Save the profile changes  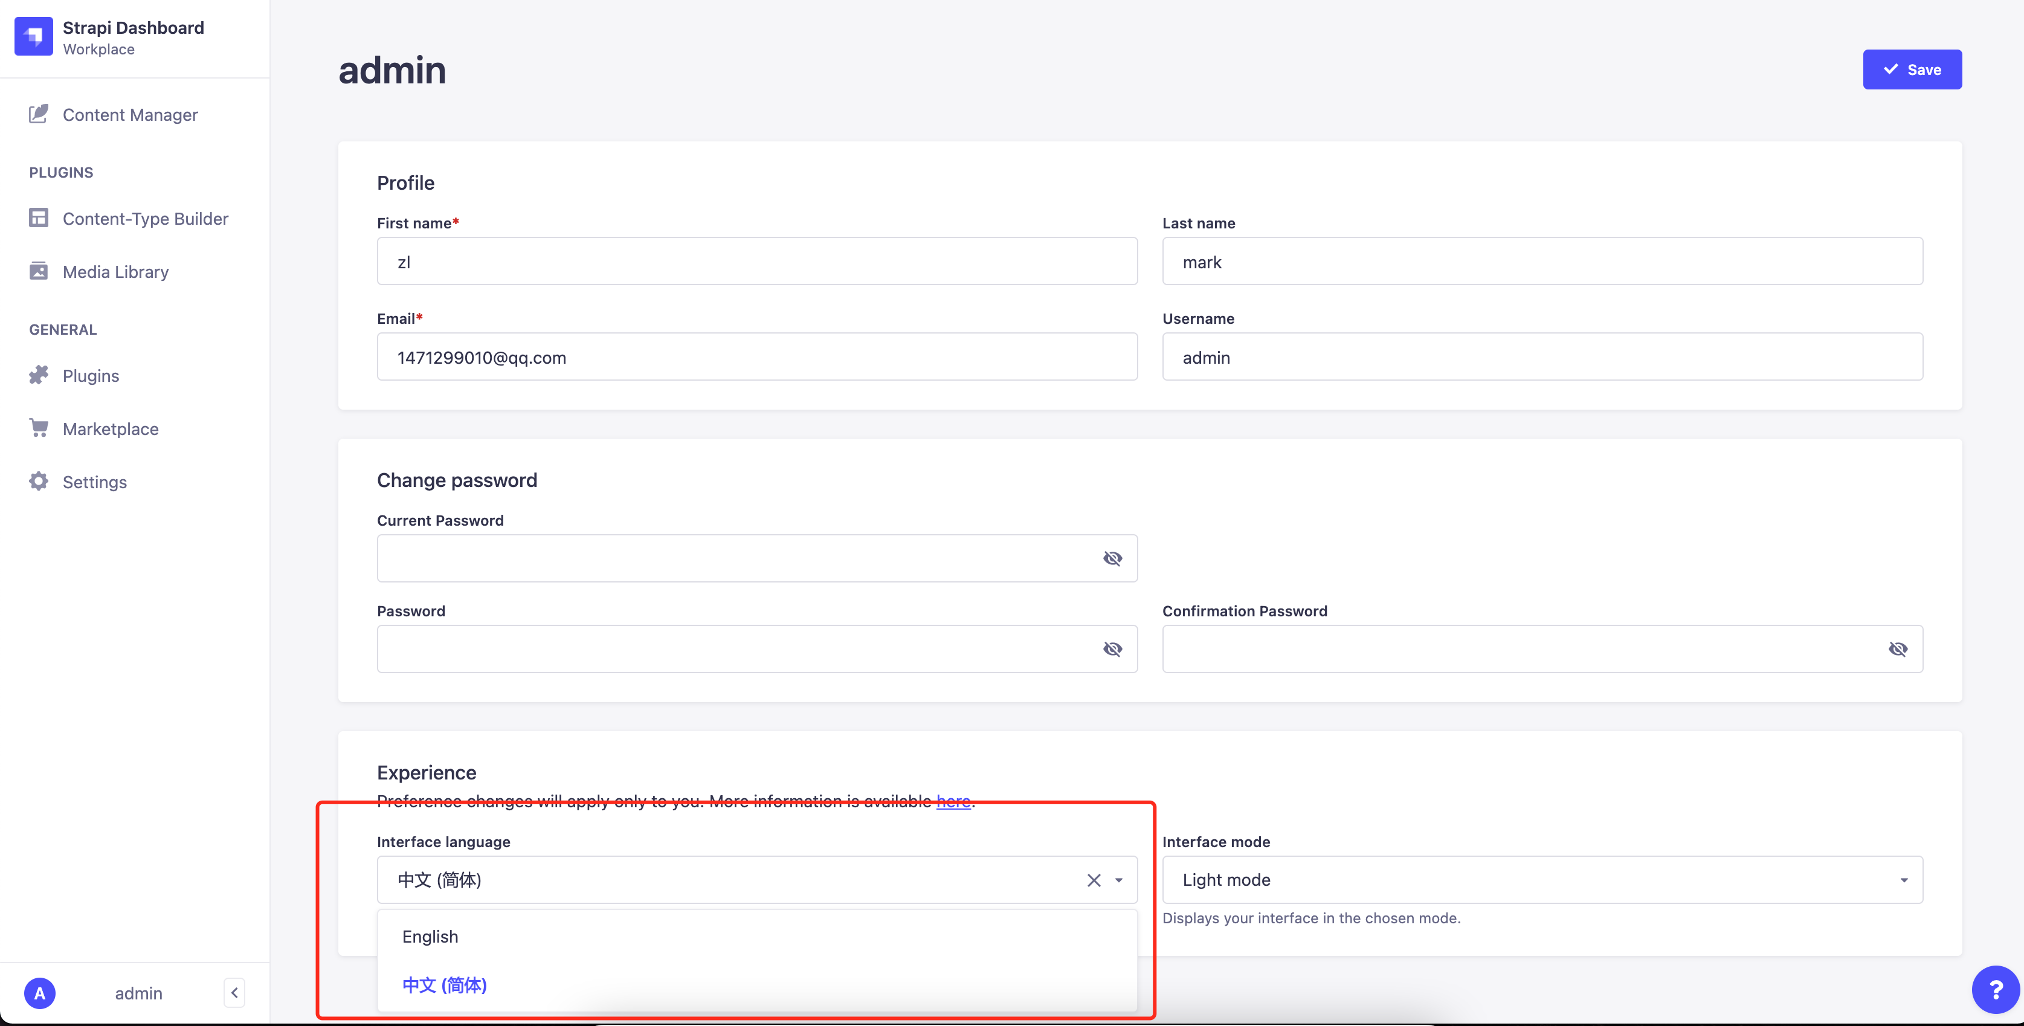1912,70
